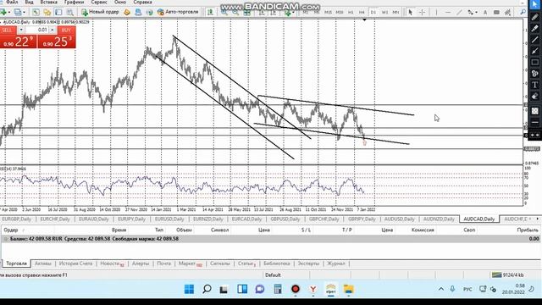Increase lot volume with up arrow
Image resolution: width=542 pixels, height=305 pixels.
pyautogui.click(x=53, y=30)
